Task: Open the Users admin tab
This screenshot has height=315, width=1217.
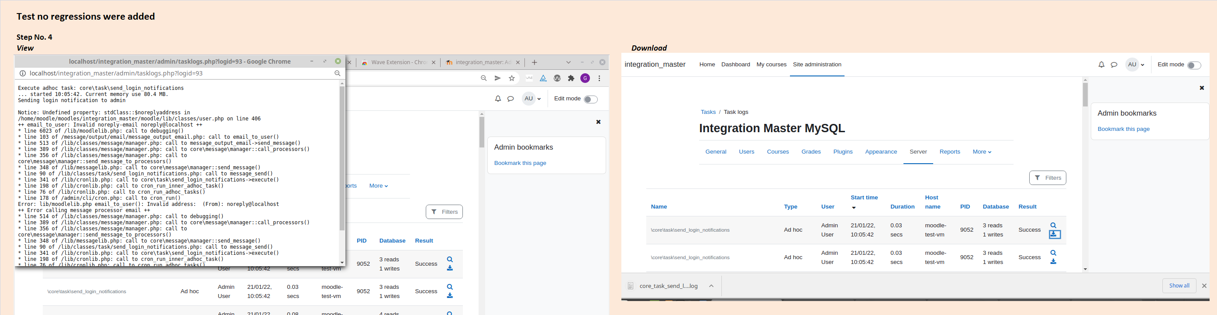Action: click(x=746, y=152)
